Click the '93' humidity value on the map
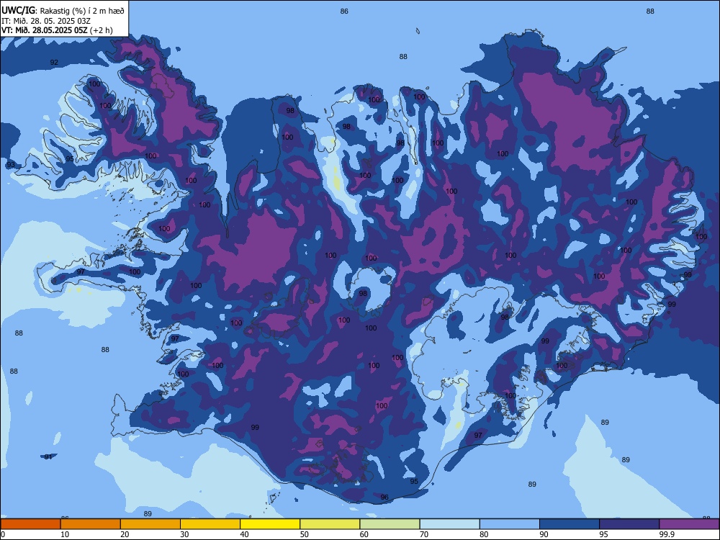Screen dimensions: 720x540 tap(11, 165)
